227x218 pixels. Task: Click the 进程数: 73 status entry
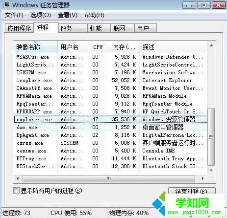coord(16,213)
